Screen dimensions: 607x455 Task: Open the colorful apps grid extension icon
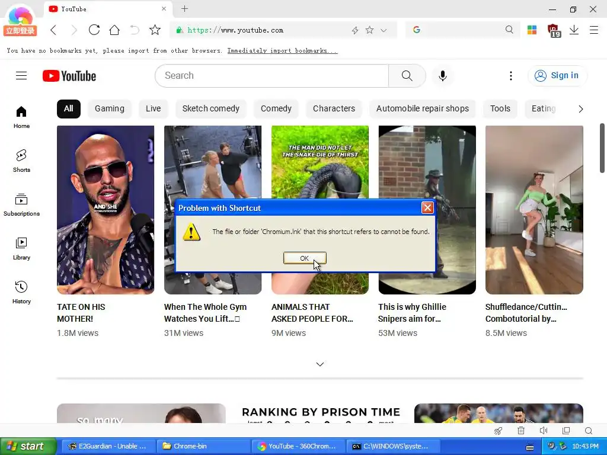click(x=532, y=30)
